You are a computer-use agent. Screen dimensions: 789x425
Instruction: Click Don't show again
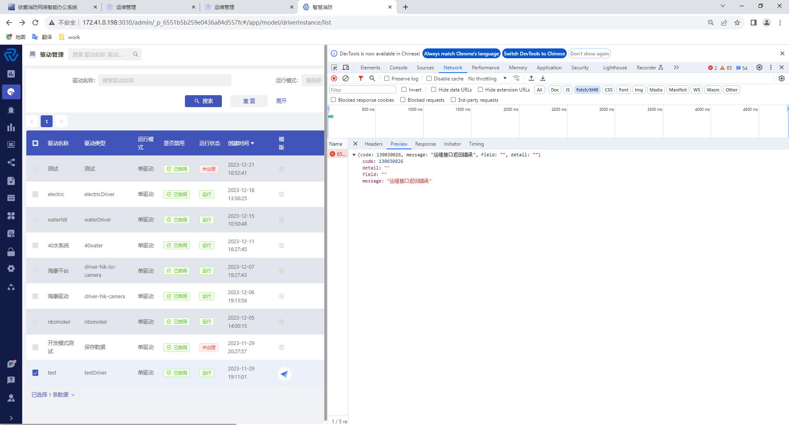click(x=589, y=53)
